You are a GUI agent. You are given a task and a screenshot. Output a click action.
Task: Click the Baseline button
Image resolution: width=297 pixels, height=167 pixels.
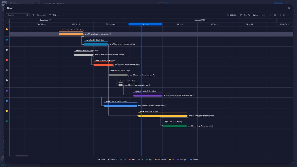pos(232,15)
